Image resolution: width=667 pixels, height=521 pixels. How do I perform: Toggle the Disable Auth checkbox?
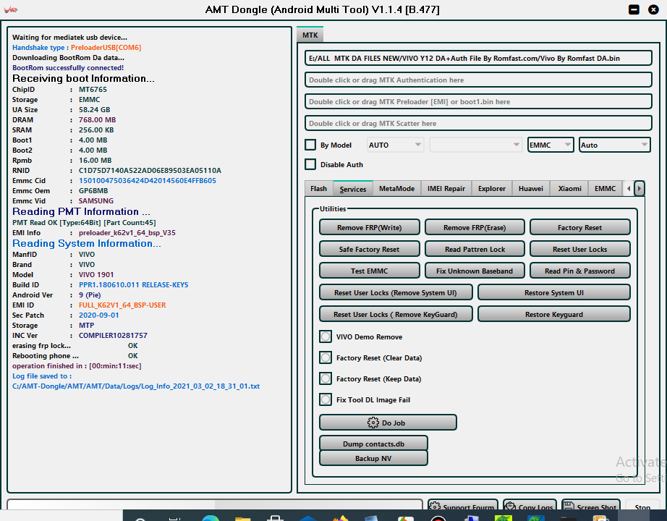310,164
